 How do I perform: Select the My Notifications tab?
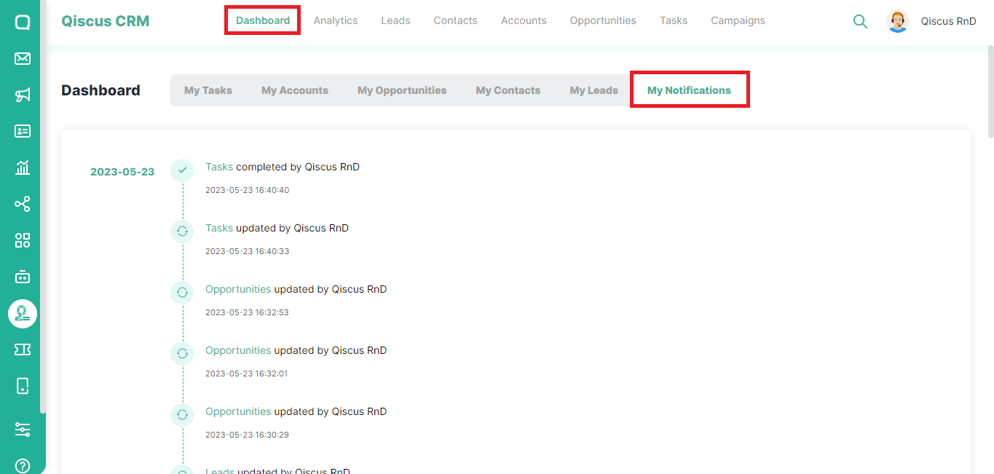click(689, 90)
